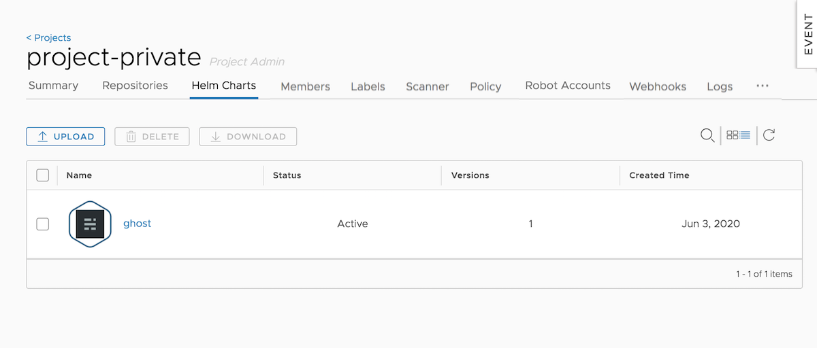The height and width of the screenshot is (348, 817).
Task: Open the EVENT side panel
Action: [807, 34]
